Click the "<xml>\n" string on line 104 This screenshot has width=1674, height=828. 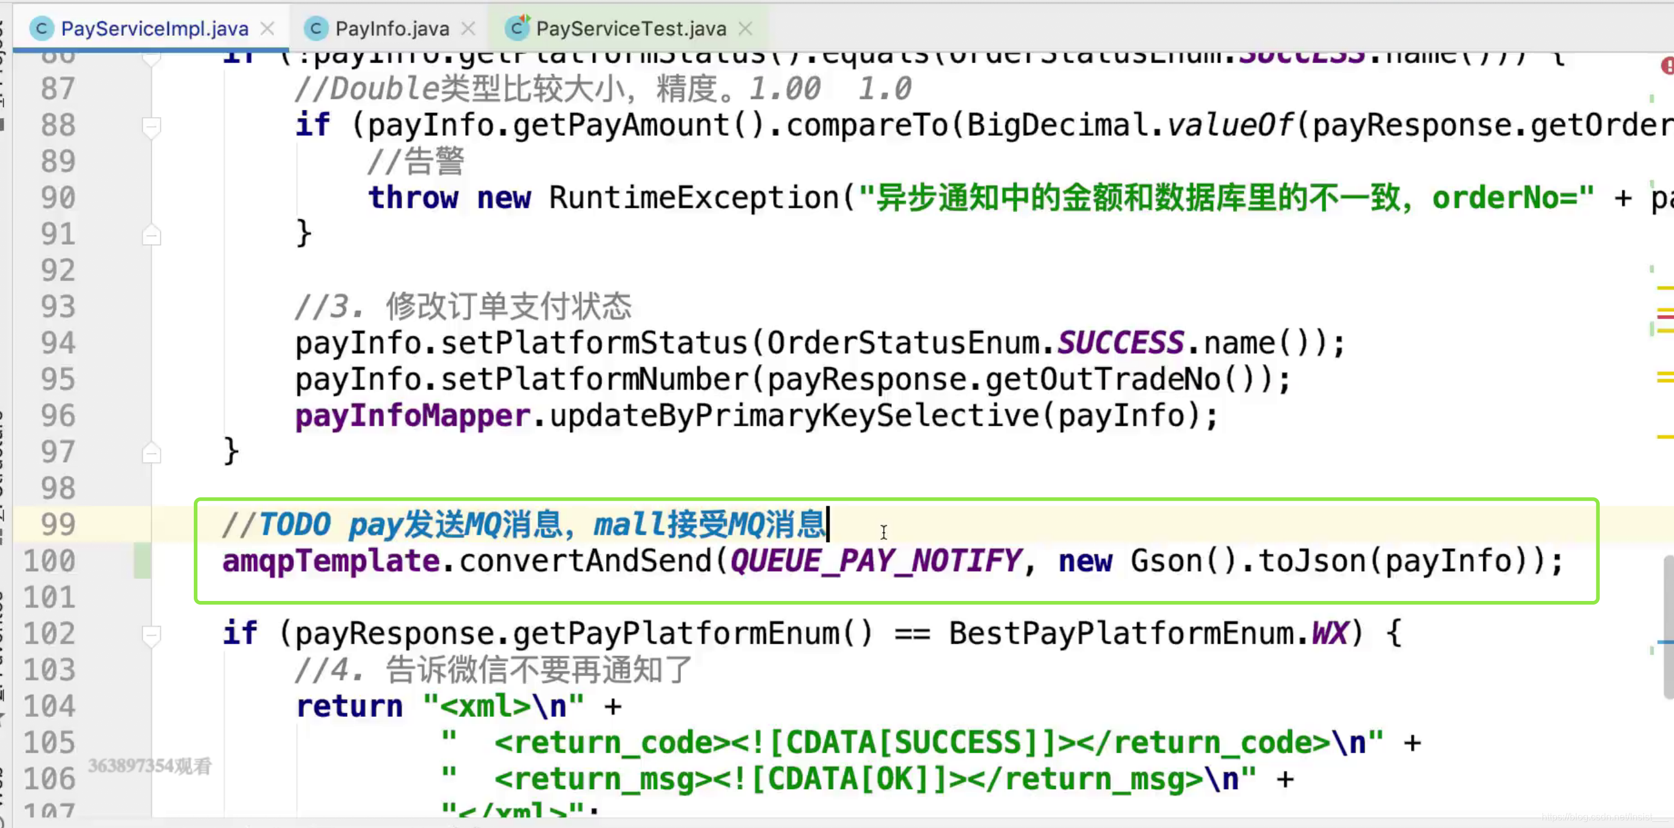coord(503,706)
